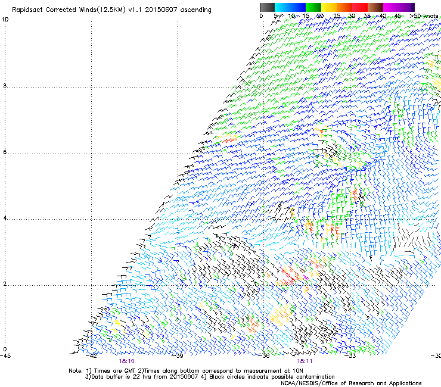Click the ">50 knots" legend label
This screenshot has height=387, width=441.
click(x=424, y=16)
